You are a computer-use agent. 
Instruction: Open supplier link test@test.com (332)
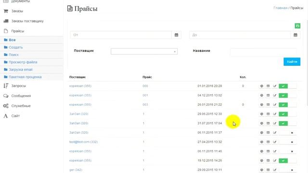(83, 142)
